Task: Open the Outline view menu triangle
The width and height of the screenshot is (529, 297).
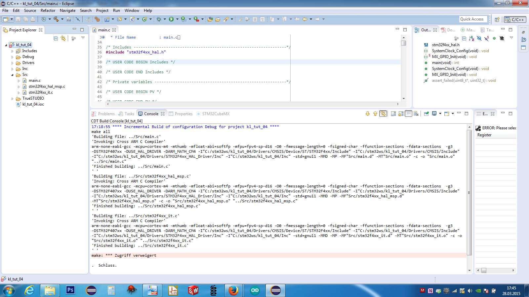Action: (511, 38)
